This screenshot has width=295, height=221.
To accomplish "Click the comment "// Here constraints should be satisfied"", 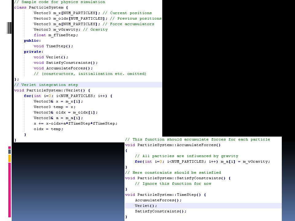I will [173, 173].
